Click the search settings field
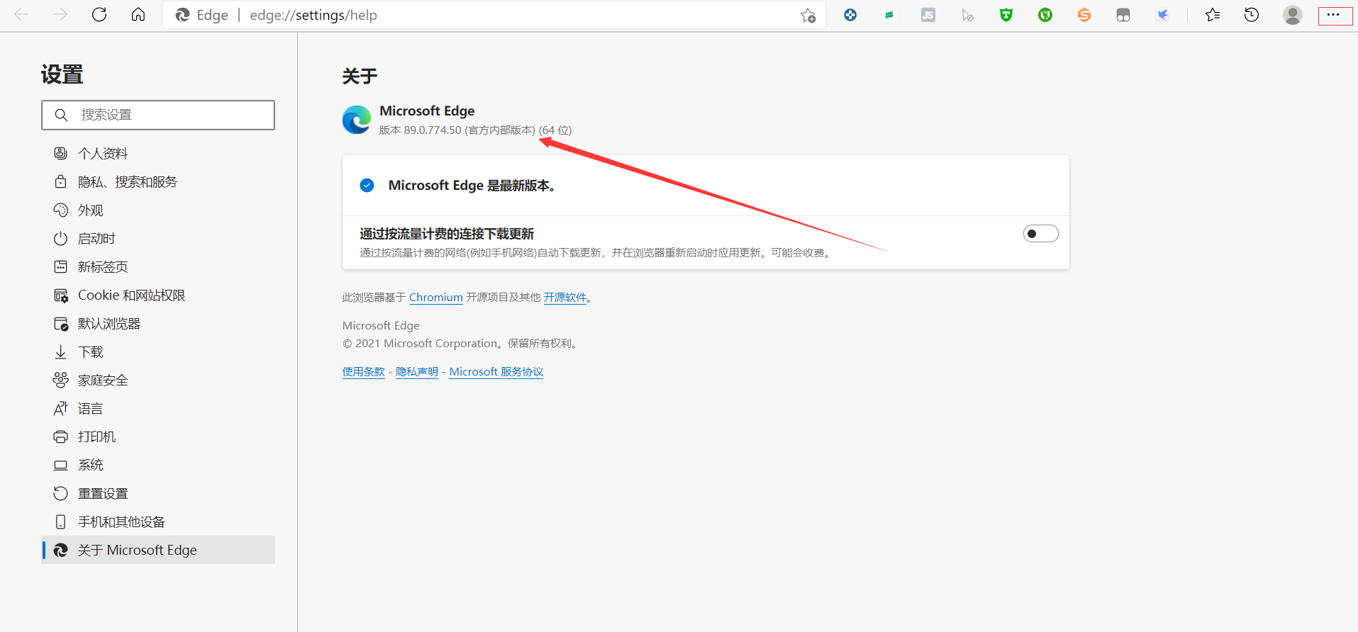1358x632 pixels. coord(158,115)
